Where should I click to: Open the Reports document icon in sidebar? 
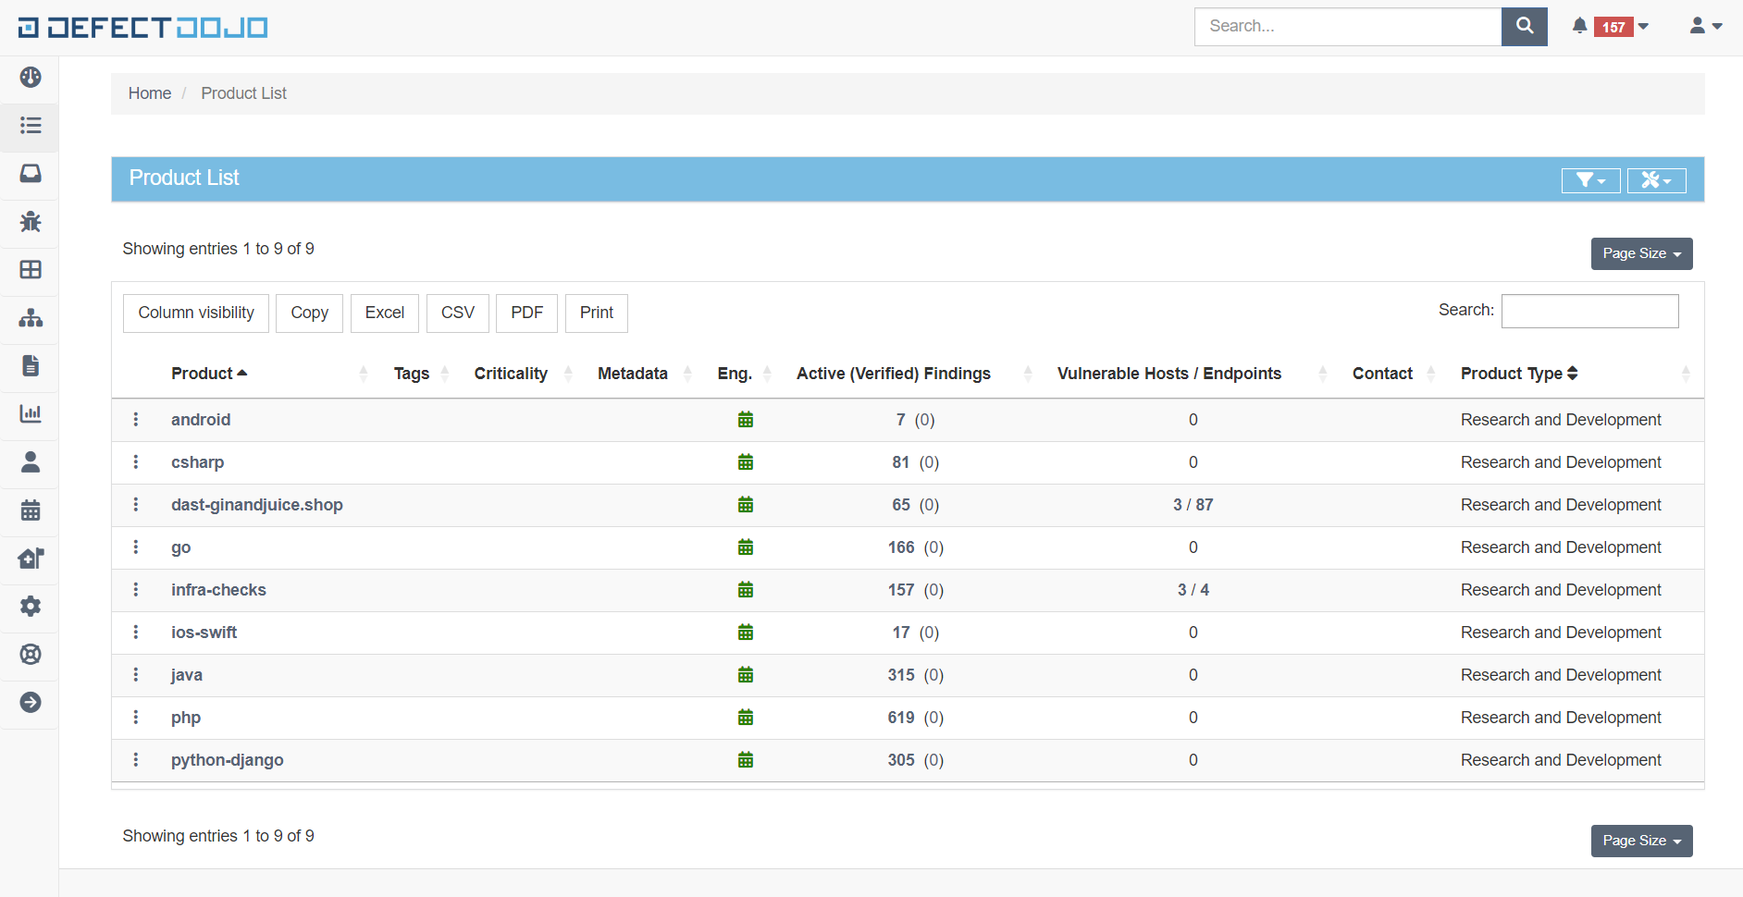click(31, 366)
